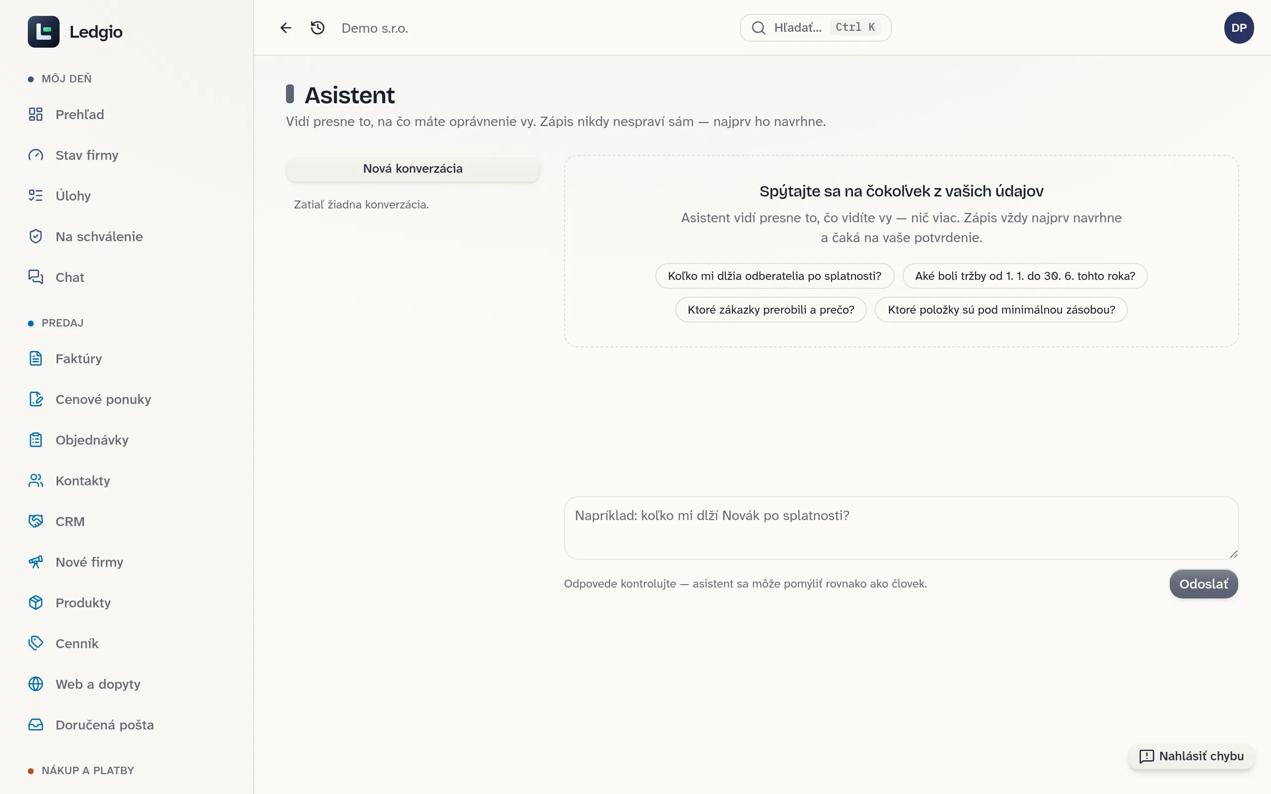Screen dimensions: 1271x794
Task: Open Nové firmy telescope icon
Action: click(x=36, y=562)
